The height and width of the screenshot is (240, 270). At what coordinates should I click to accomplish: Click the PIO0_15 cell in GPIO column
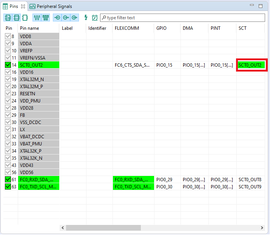(x=164, y=65)
